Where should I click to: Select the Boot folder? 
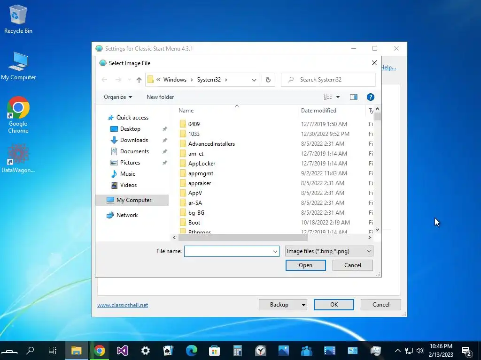pyautogui.click(x=194, y=223)
